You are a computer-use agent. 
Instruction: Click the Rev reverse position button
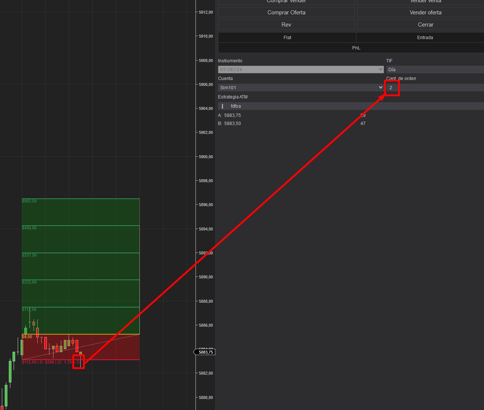tap(286, 25)
